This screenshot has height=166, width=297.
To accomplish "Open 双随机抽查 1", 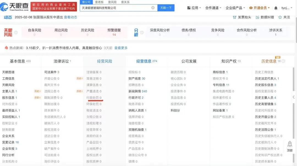I will pyautogui.click(x=137, y=130).
